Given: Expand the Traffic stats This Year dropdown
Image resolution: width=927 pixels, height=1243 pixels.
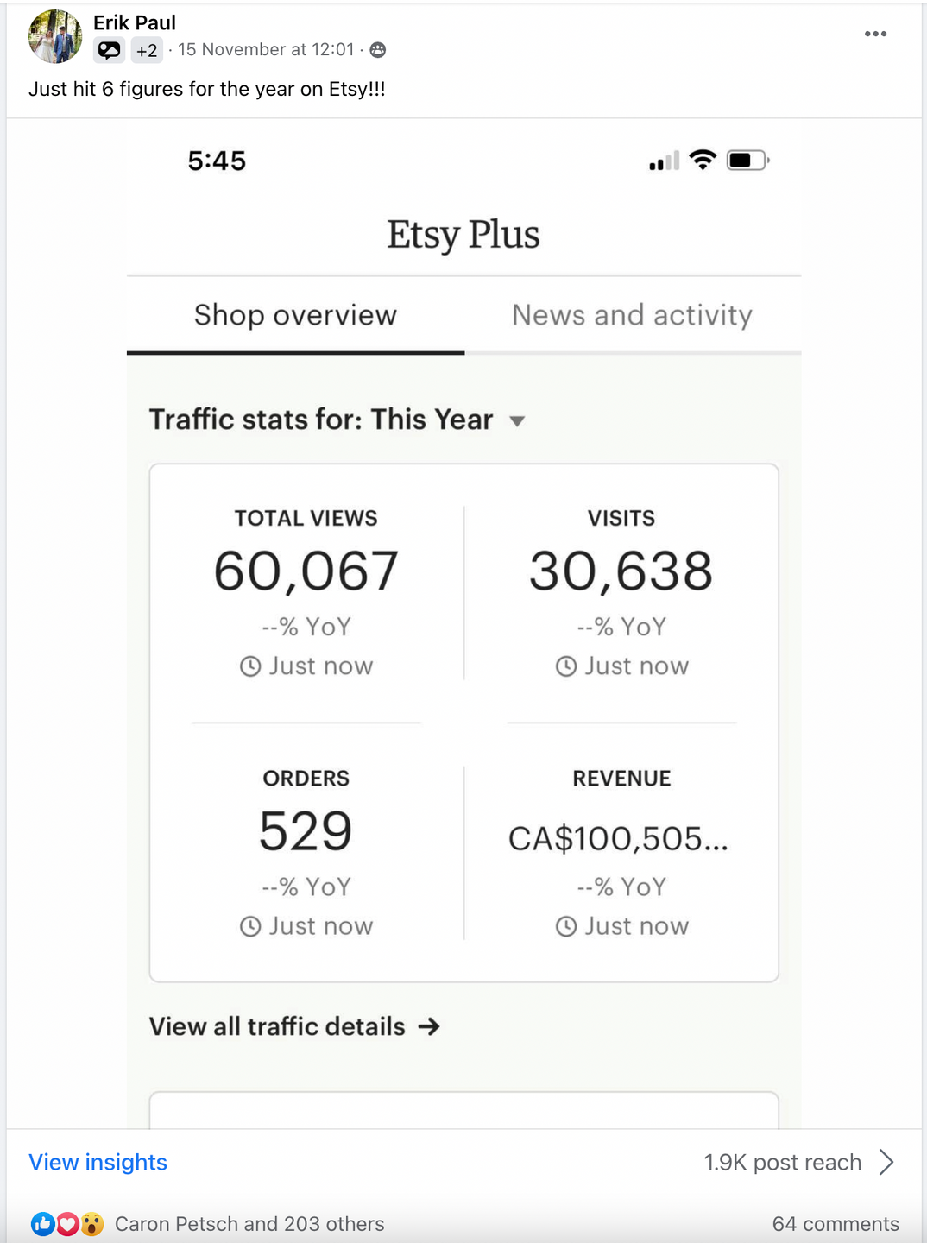Looking at the screenshot, I should (517, 421).
